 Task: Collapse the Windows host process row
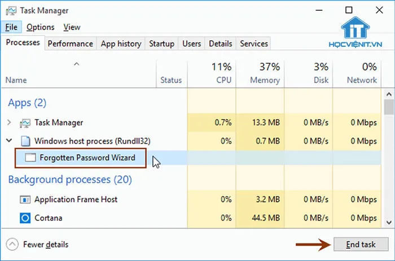[x=9, y=140]
